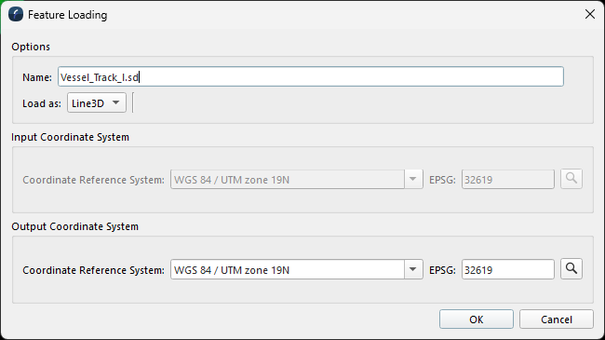Open the Load as Line3D dropdown

97,102
